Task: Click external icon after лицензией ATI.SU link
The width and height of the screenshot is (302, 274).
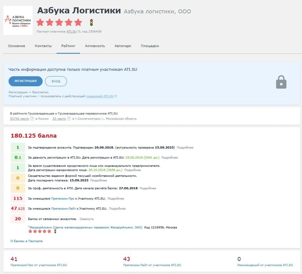Action: coord(116,96)
